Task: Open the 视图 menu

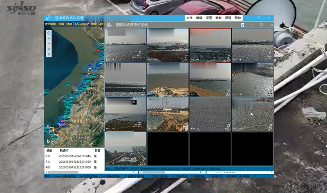Action: pos(209,18)
